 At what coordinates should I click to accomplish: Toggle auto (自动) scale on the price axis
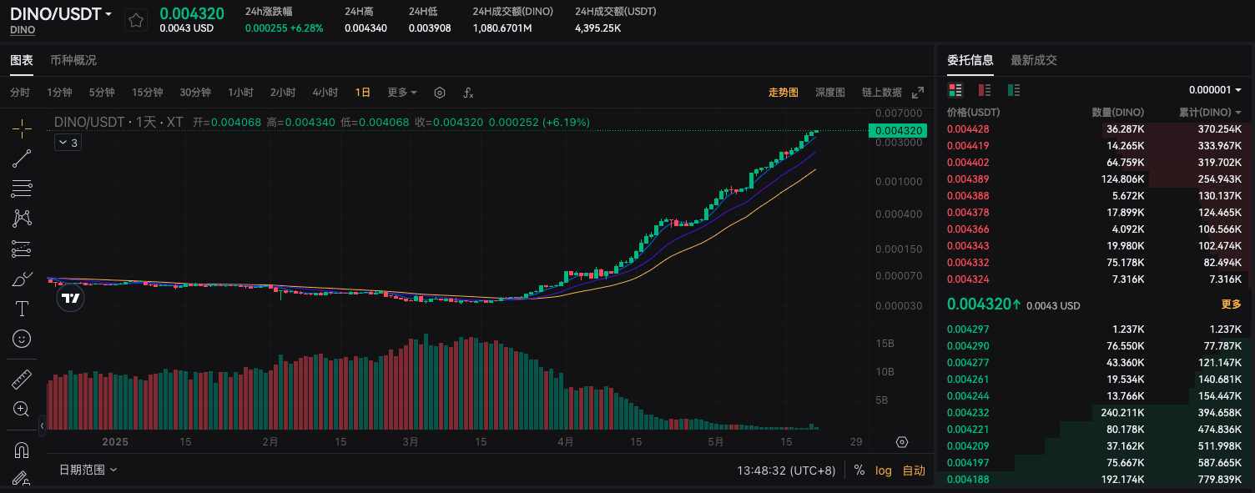click(x=914, y=470)
